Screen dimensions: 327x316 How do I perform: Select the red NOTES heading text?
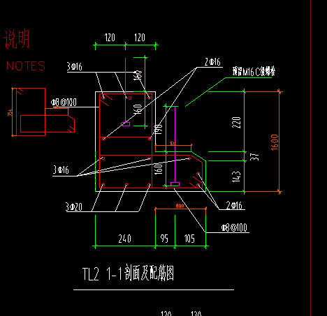tap(26, 66)
